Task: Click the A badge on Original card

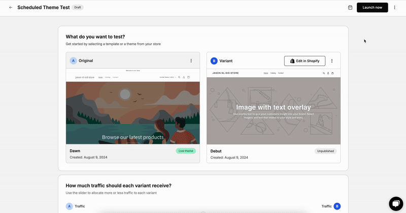Action: (73, 60)
